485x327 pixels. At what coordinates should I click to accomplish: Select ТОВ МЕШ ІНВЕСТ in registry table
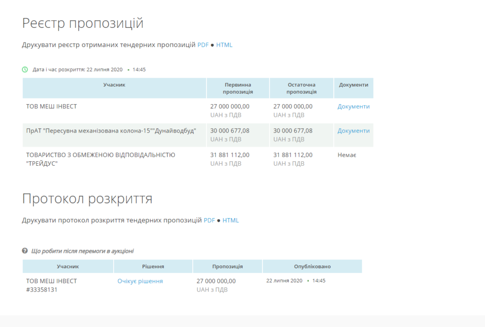point(51,106)
